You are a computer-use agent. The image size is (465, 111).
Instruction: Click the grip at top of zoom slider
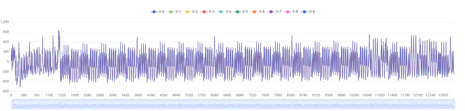tap(233, 100)
